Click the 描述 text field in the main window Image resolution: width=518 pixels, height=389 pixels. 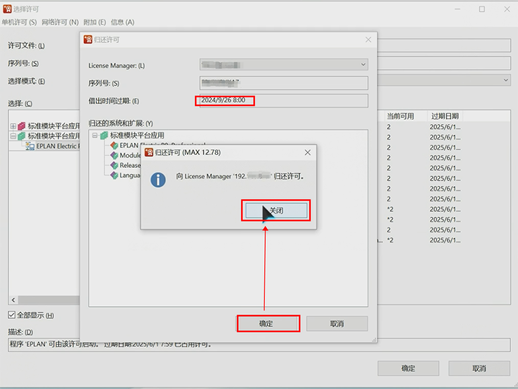click(259, 345)
